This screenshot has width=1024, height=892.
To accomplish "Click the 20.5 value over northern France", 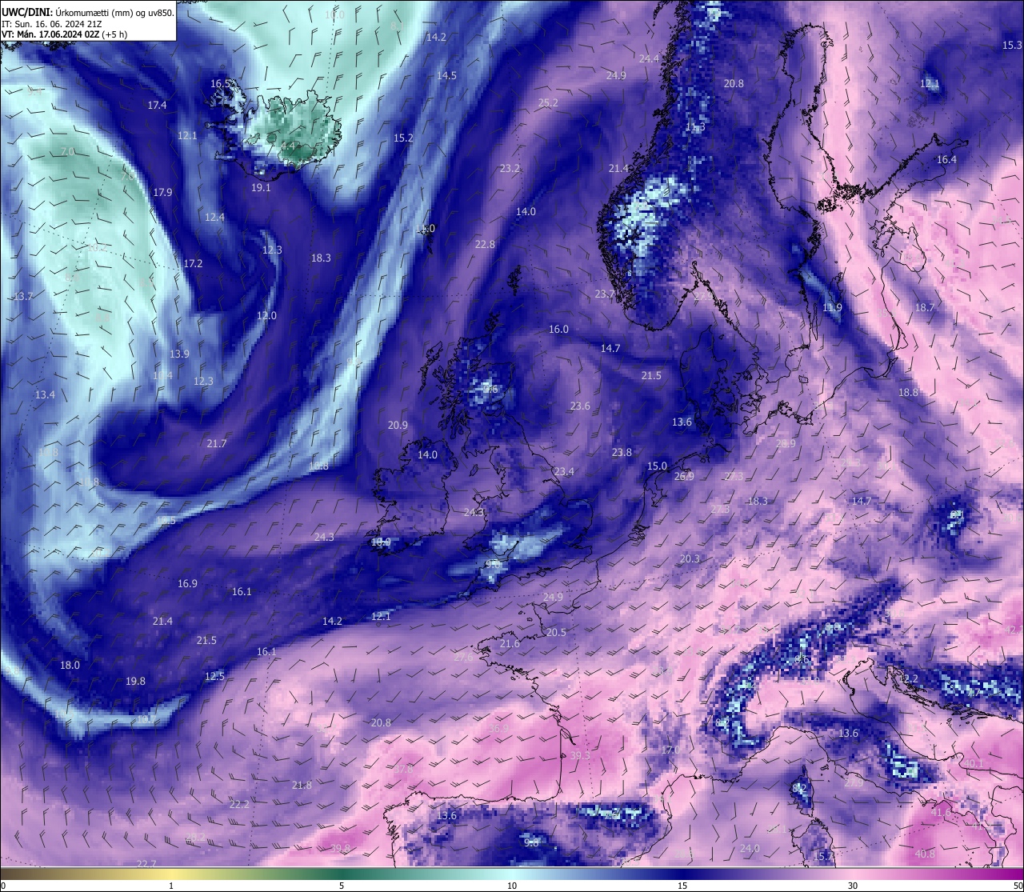I will [x=556, y=632].
